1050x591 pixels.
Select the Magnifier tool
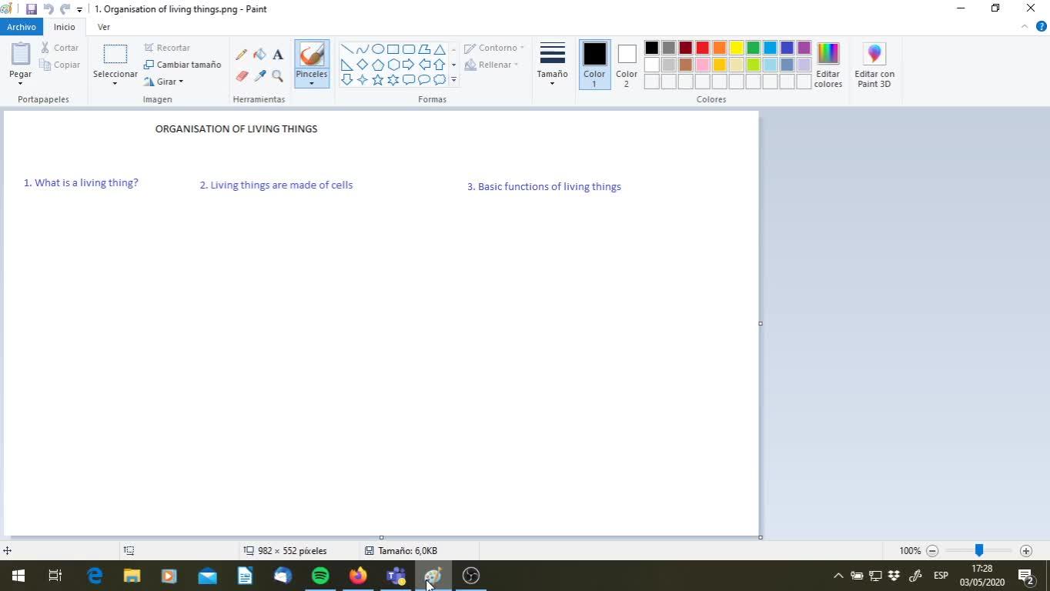[x=278, y=76]
